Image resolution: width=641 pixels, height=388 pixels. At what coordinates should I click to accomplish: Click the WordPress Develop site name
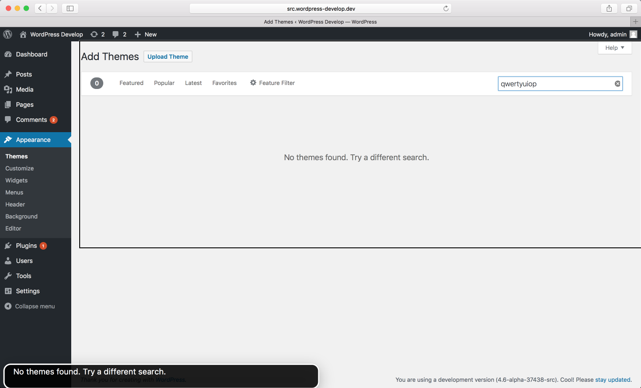tap(57, 34)
